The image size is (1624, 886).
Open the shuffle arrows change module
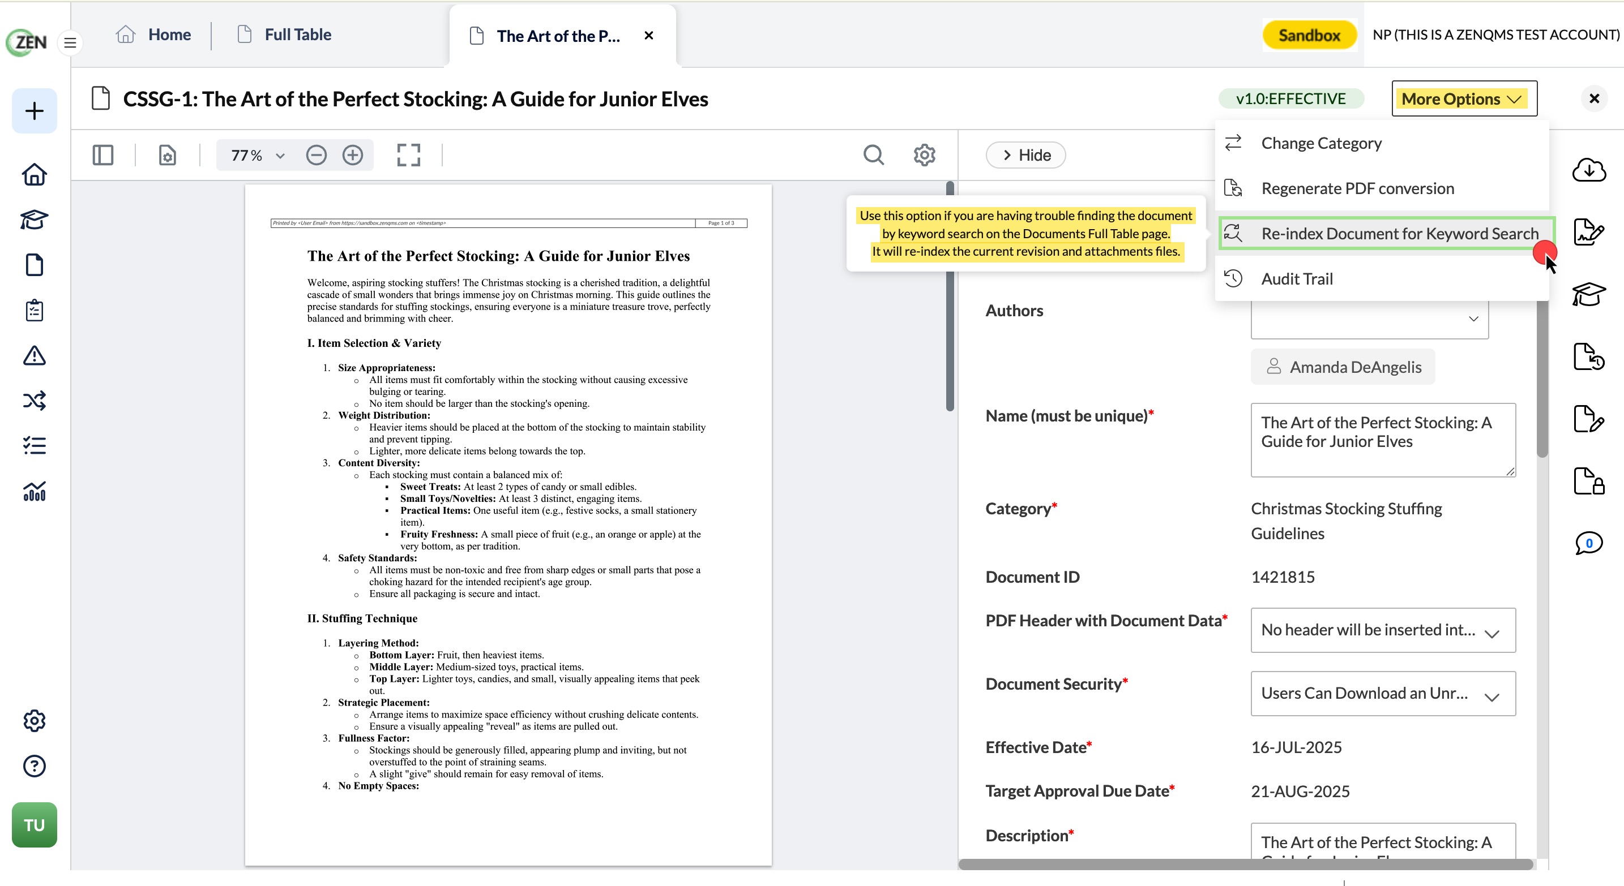point(34,401)
